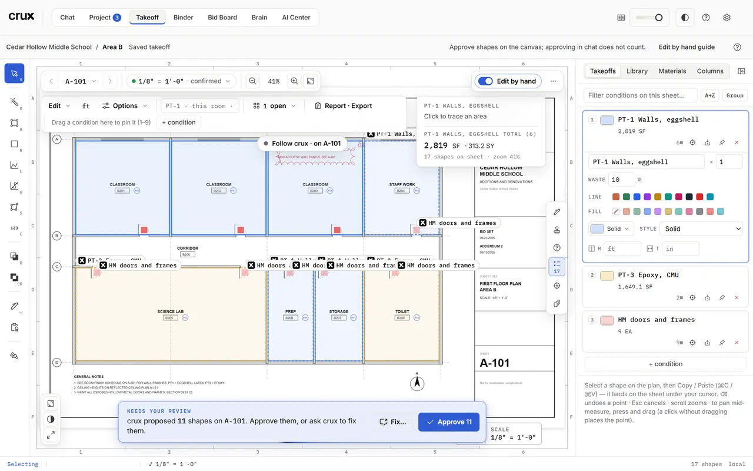Image resolution: width=753 pixels, height=471 pixels.
Task: Open the Options dropdown
Action: [124, 106]
